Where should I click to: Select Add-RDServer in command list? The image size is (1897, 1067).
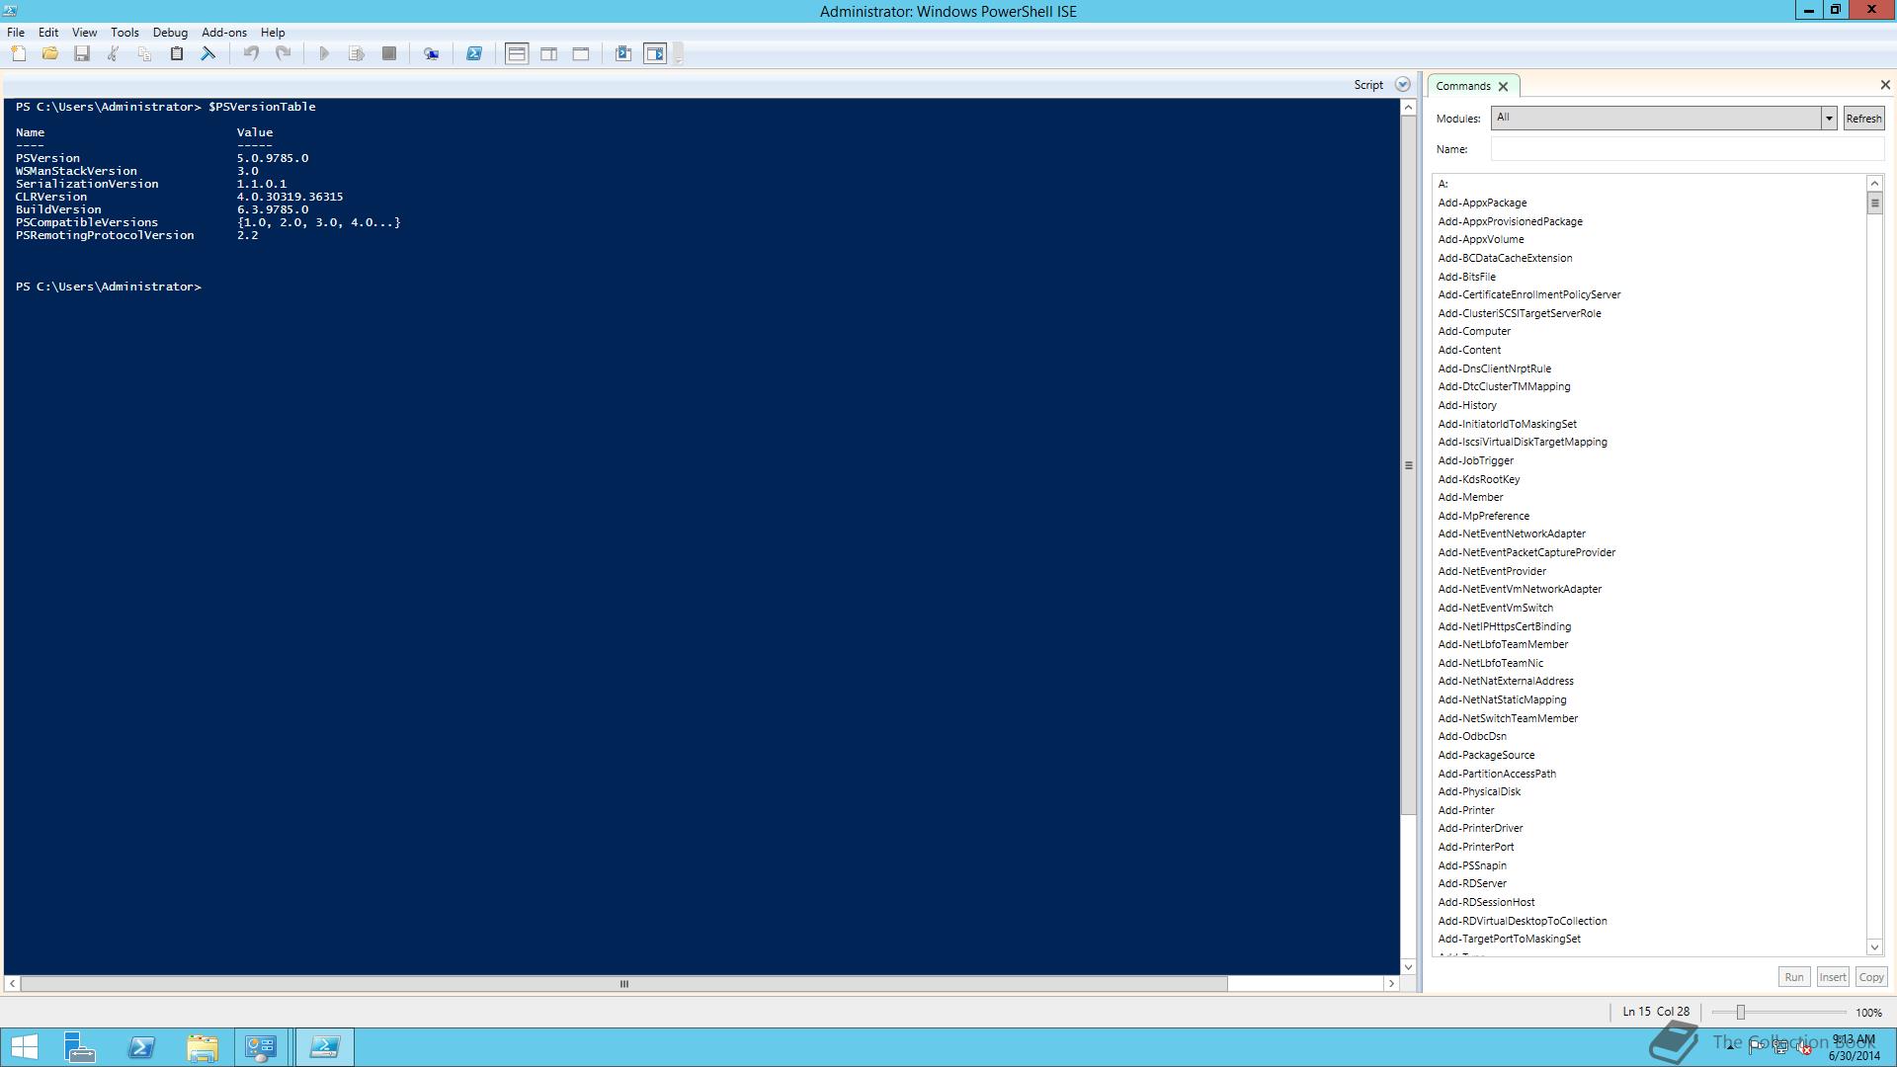[x=1472, y=883]
